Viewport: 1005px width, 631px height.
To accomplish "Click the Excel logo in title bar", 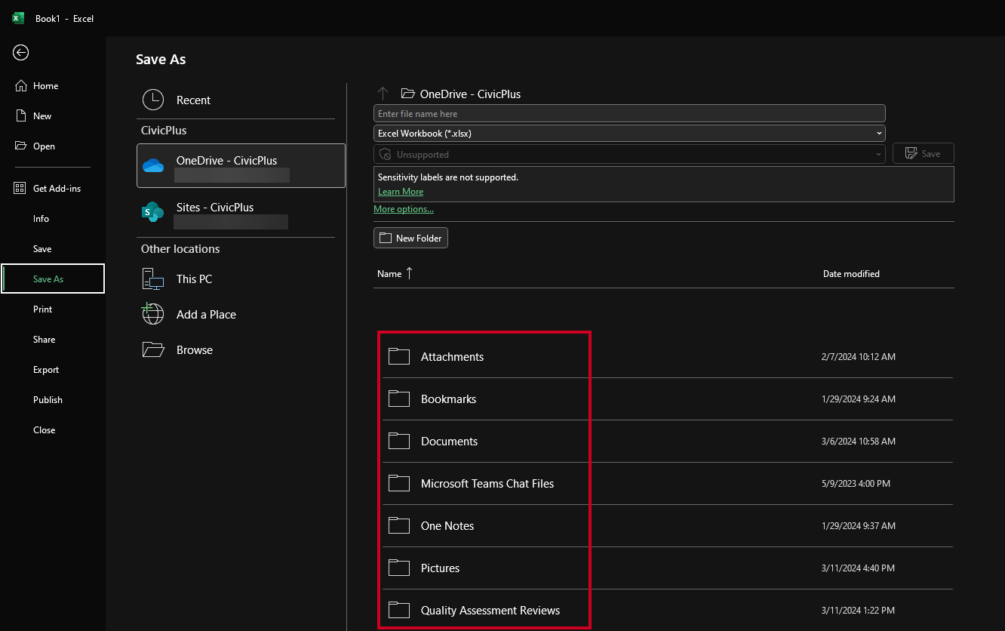I will click(18, 18).
